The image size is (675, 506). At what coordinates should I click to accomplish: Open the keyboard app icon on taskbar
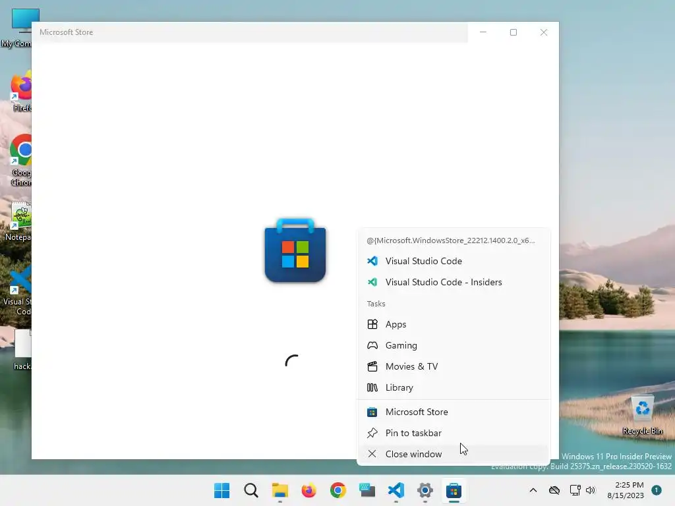(367, 490)
